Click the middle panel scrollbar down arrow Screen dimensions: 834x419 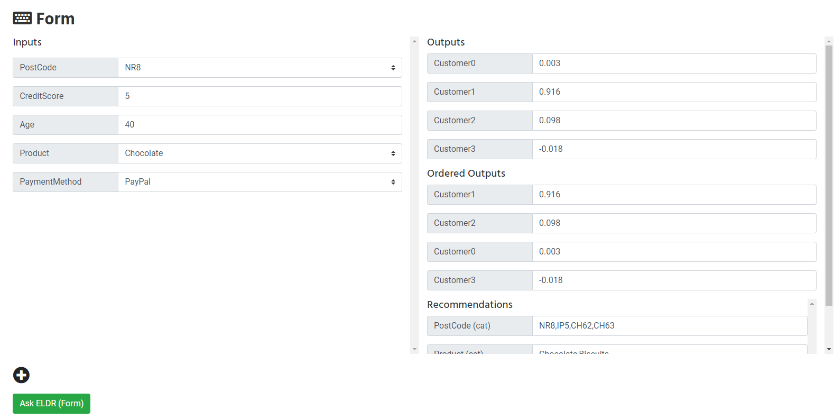coord(414,349)
